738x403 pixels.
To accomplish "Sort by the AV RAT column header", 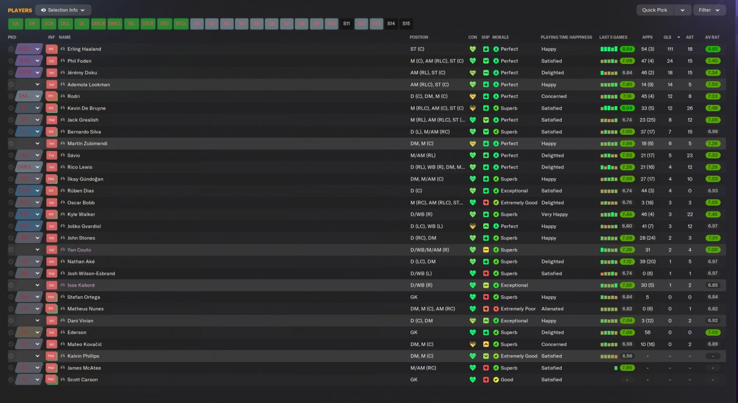I will click(712, 37).
